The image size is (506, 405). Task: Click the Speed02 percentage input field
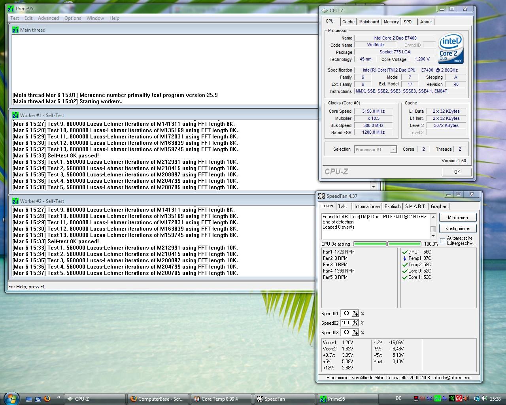pyautogui.click(x=346, y=323)
